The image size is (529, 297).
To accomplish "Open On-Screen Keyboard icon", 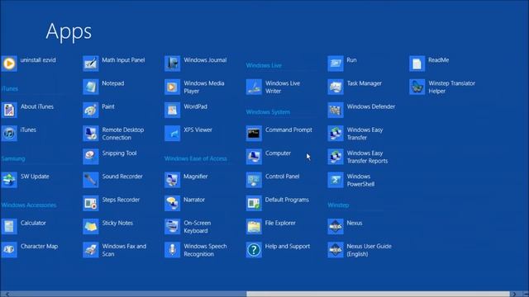I will pos(173,226).
